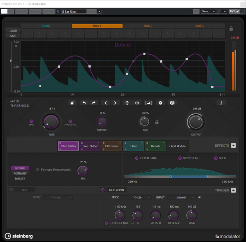Remove the BitCrusher module with its X
246x242 pixels.
[120, 143]
